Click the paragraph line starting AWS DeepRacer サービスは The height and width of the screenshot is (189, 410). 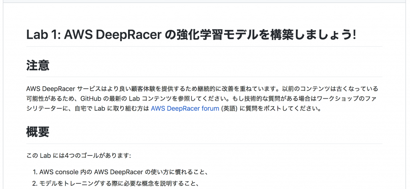click(x=202, y=89)
